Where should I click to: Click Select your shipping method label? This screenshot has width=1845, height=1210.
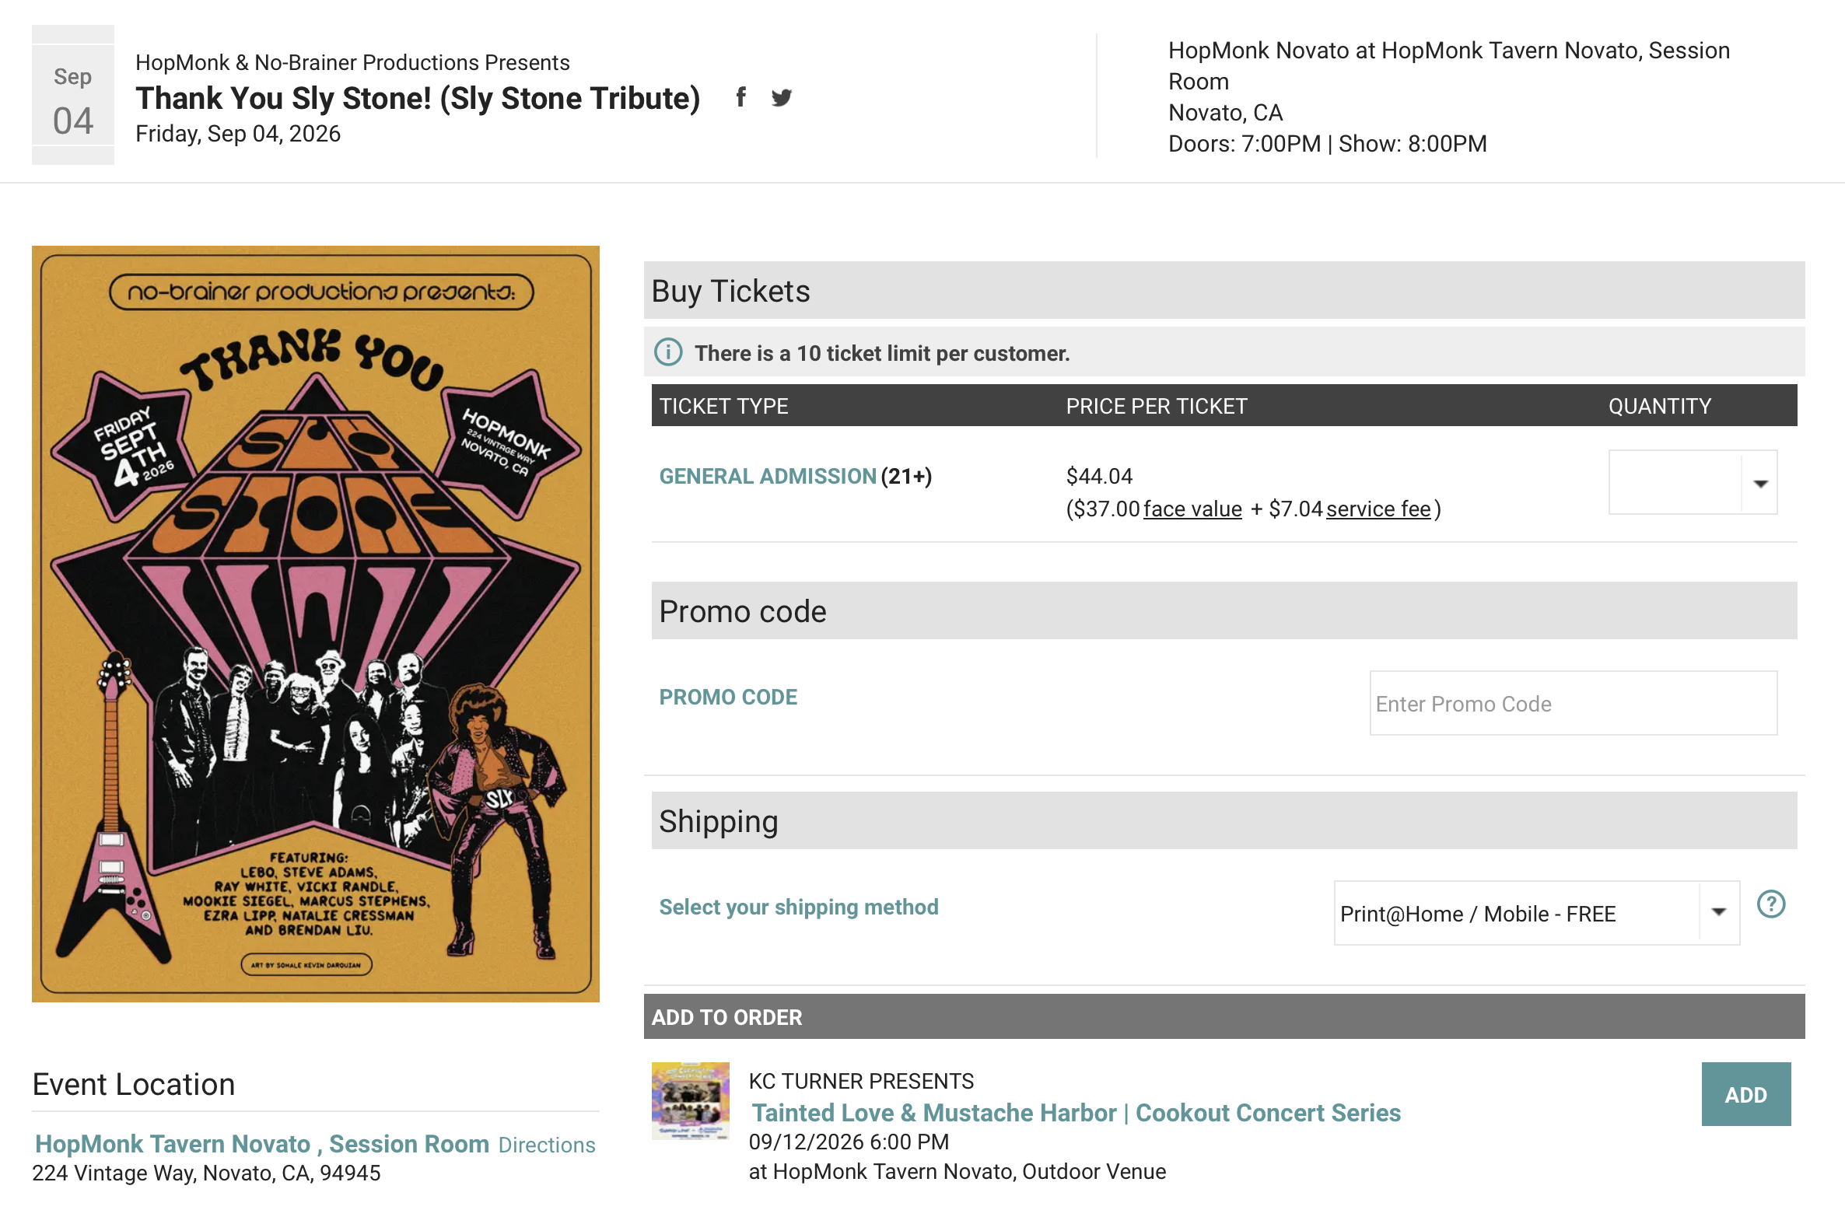click(799, 907)
